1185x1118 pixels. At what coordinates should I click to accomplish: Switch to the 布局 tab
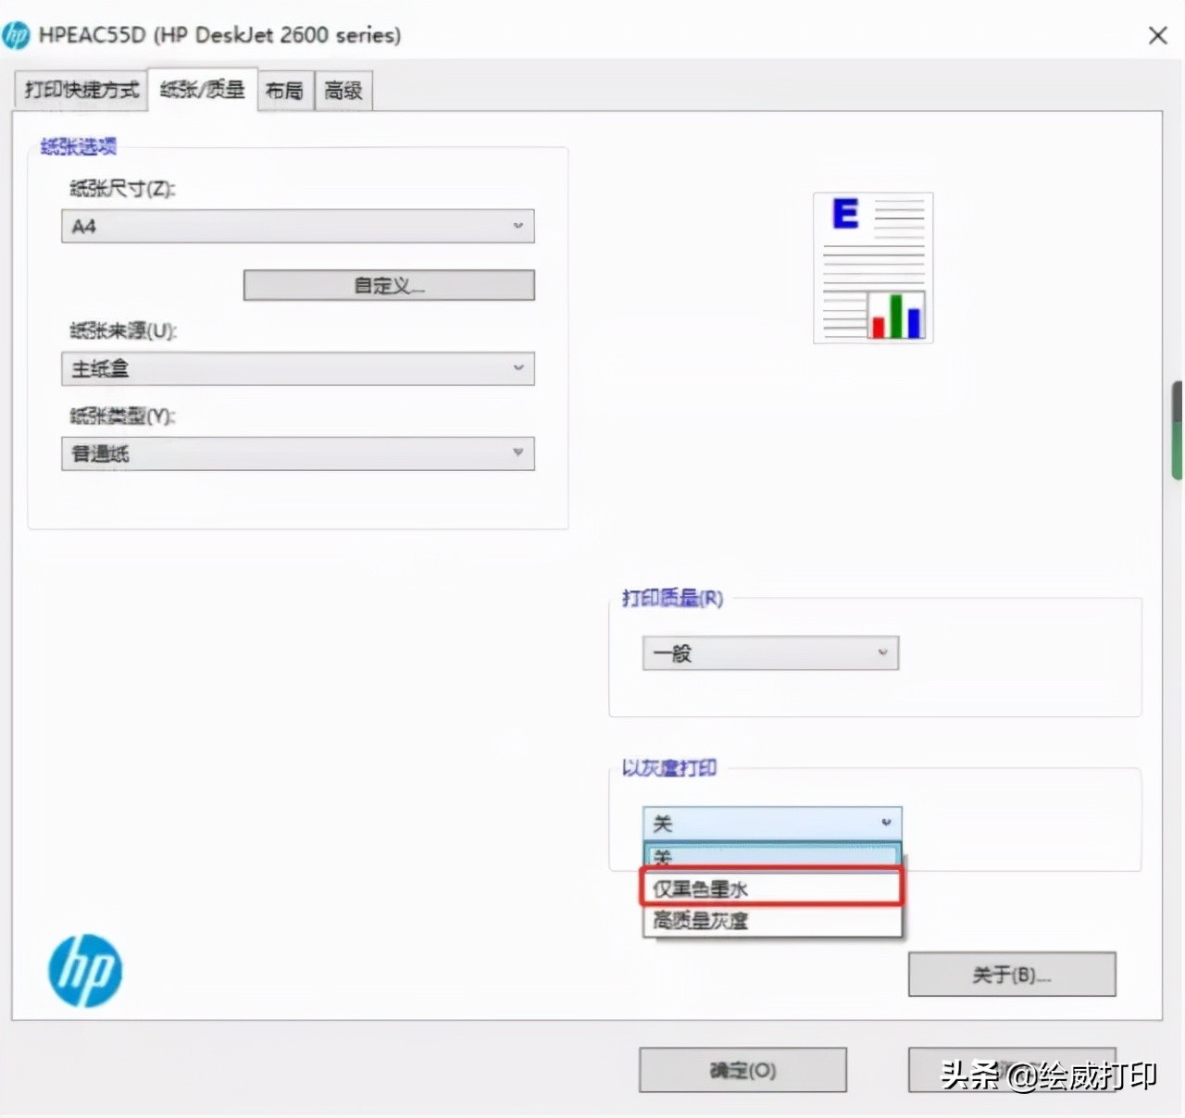284,90
